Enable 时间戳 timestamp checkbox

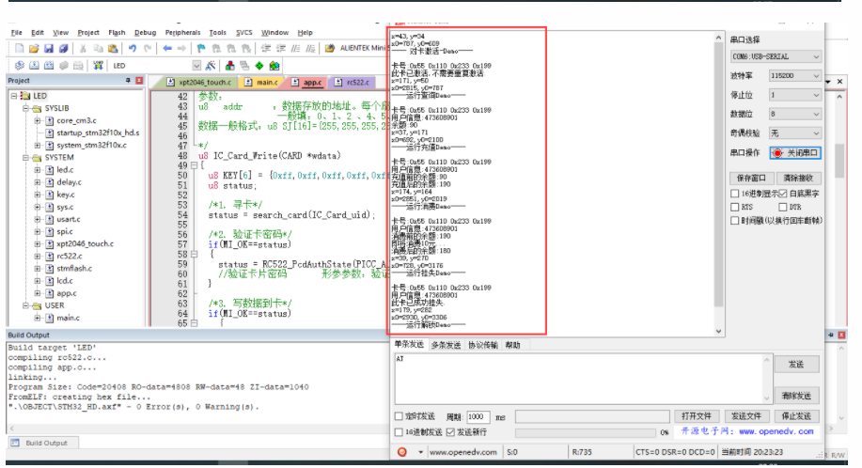point(734,220)
